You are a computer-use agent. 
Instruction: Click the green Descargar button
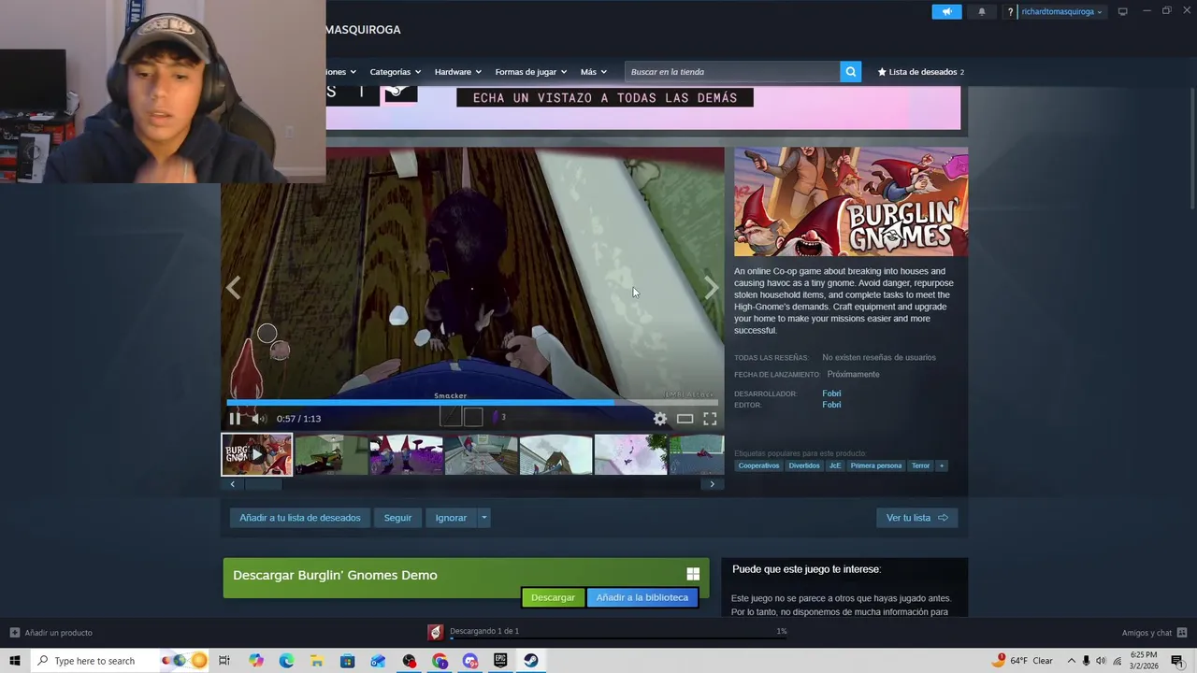click(553, 597)
